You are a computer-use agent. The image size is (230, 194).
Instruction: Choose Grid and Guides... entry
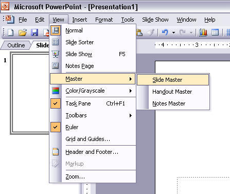93,139
